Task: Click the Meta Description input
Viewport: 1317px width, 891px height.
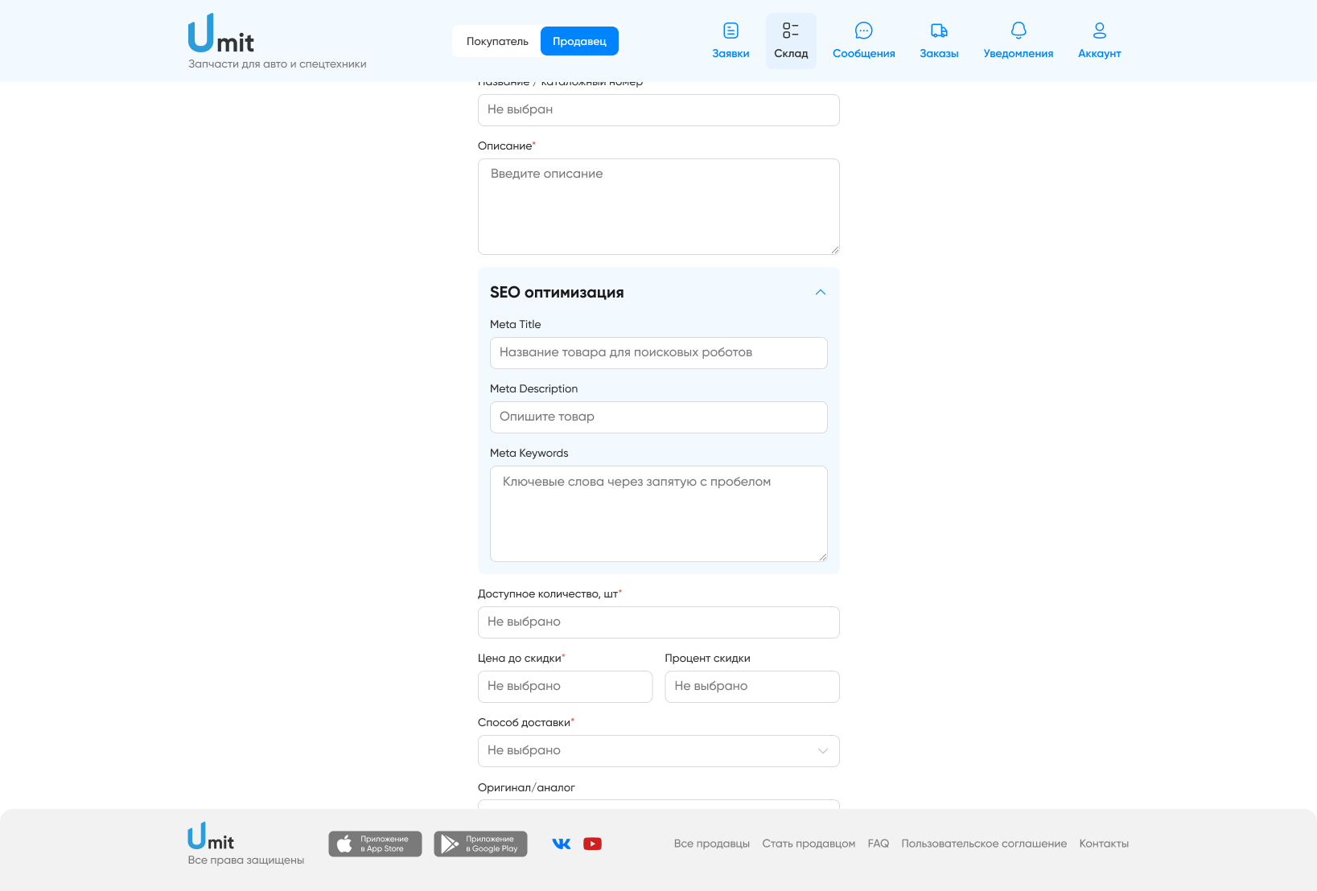Action: point(659,417)
